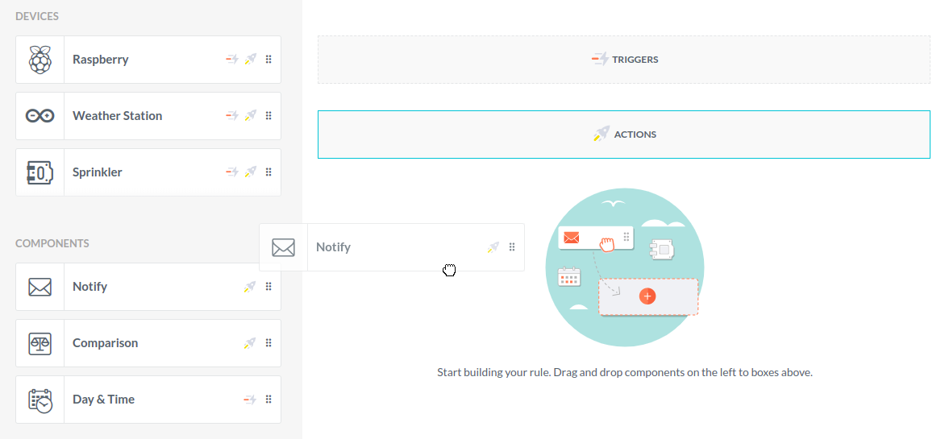Viewport: 945px width, 439px height.
Task: Select the Triggers drop box
Action: [x=623, y=60]
